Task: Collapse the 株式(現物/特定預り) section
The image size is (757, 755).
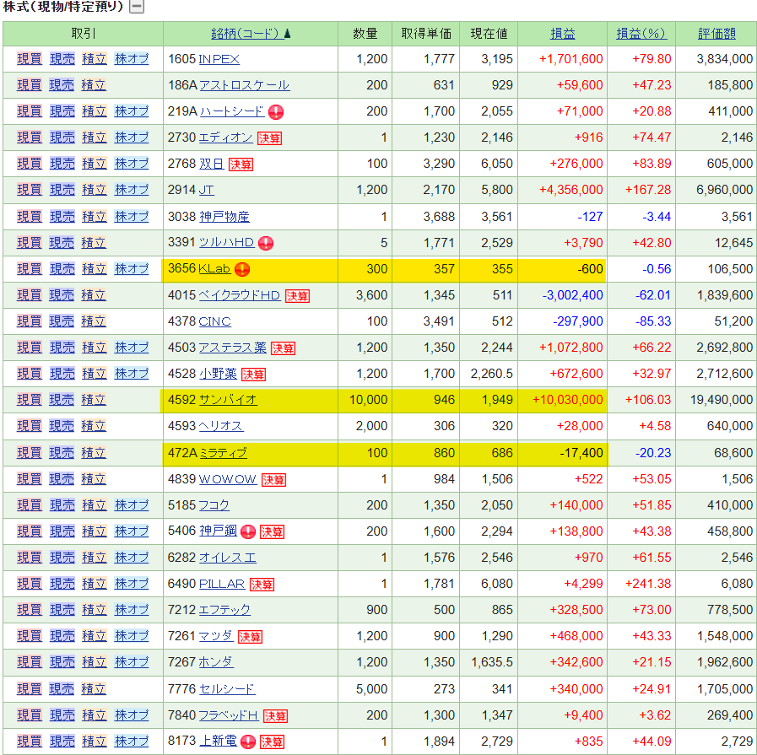Action: click(137, 8)
